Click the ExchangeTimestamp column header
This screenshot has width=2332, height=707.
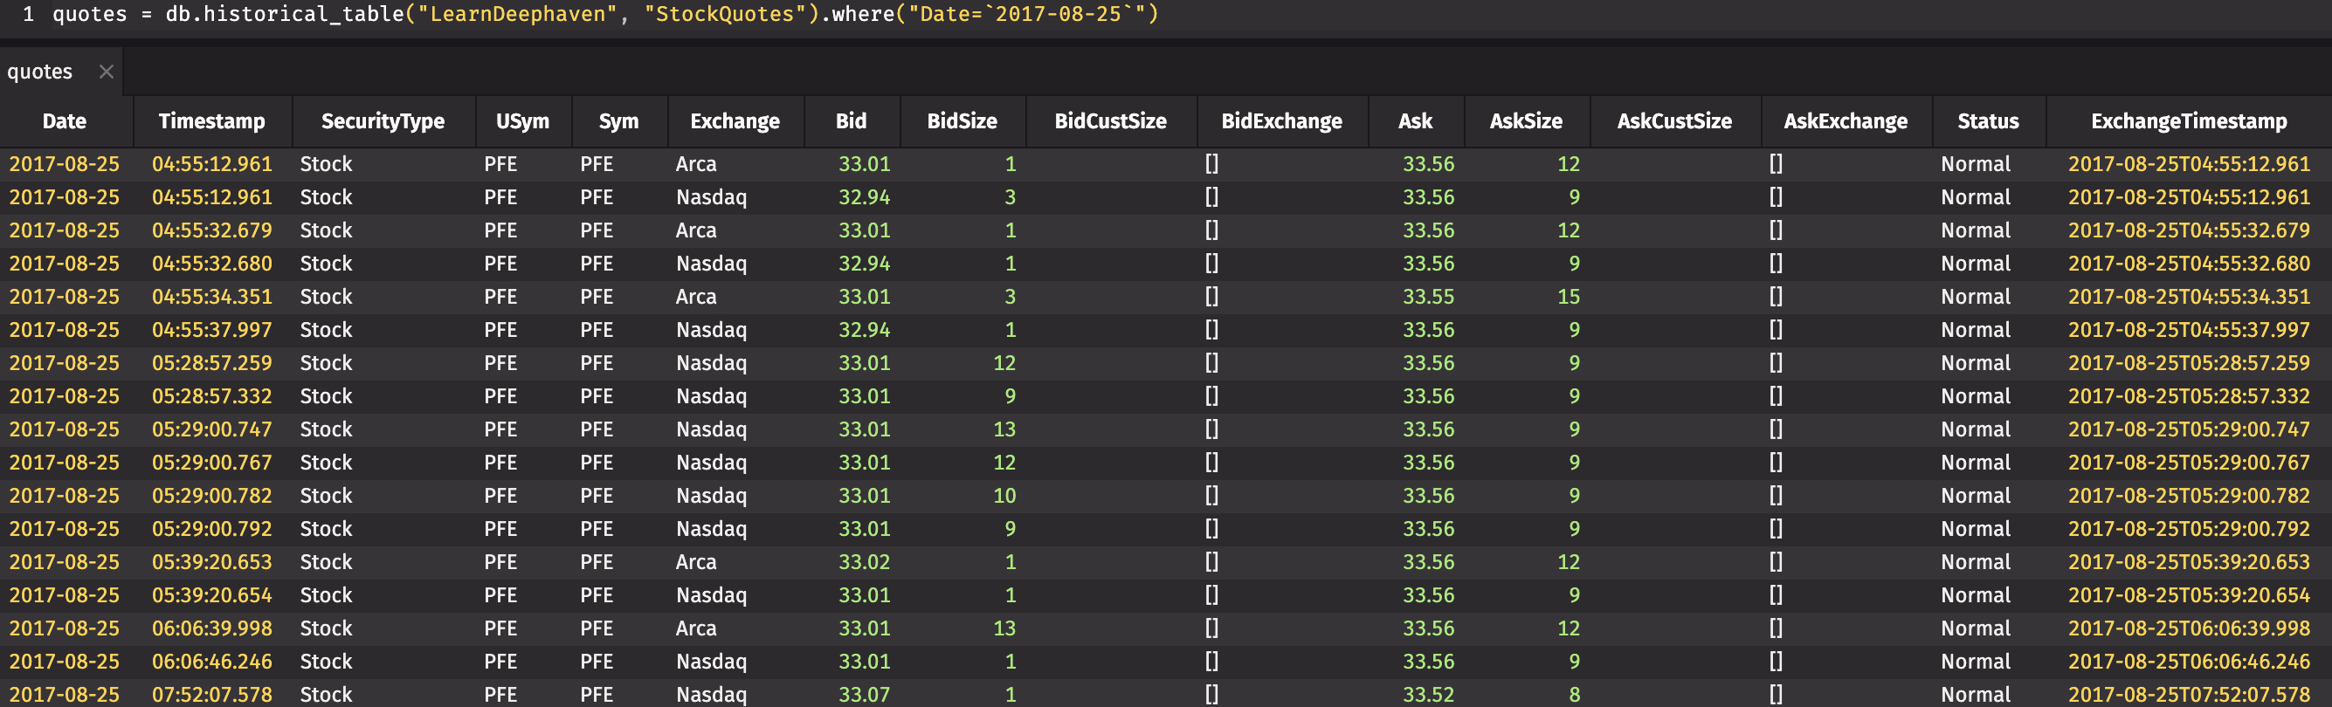pos(2188,121)
